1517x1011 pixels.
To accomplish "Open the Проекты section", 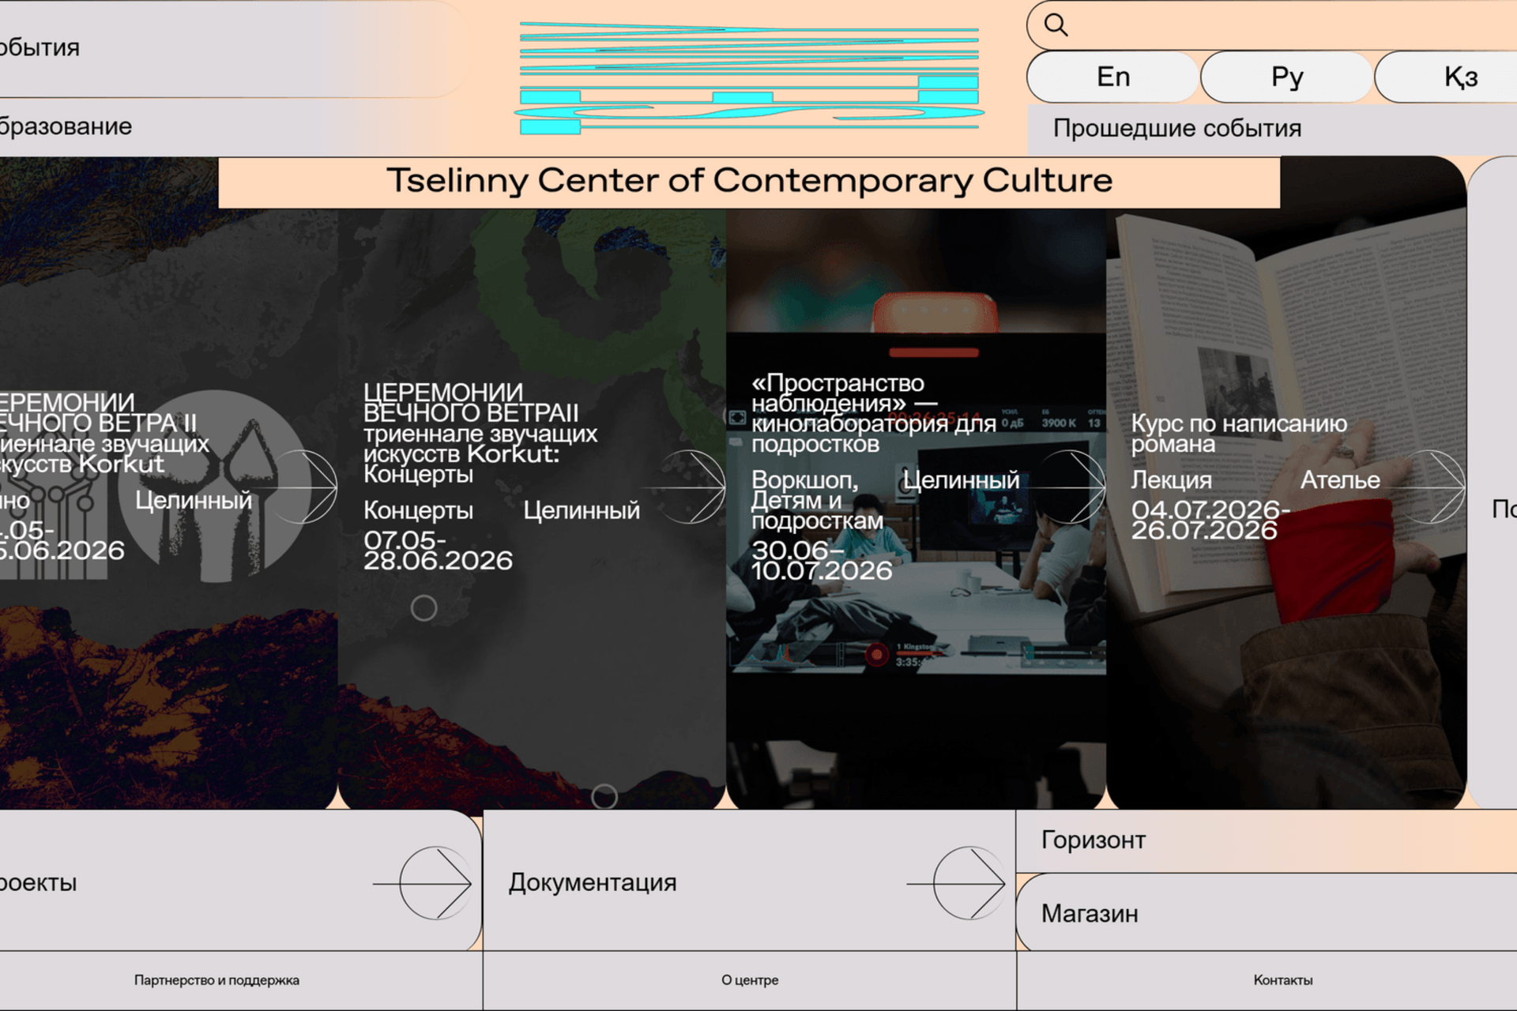I will [240, 881].
